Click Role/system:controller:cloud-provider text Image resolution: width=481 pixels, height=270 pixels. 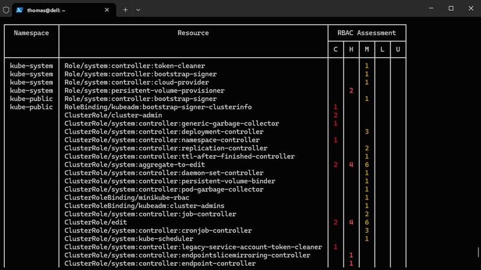(136, 82)
